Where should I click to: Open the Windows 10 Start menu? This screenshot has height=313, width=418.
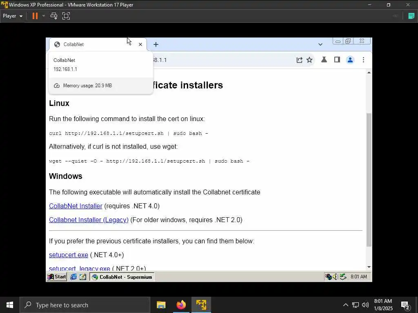click(10, 305)
